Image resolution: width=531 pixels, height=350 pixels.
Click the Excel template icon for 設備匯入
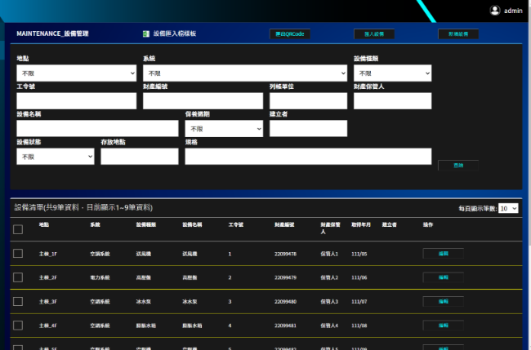click(x=146, y=34)
